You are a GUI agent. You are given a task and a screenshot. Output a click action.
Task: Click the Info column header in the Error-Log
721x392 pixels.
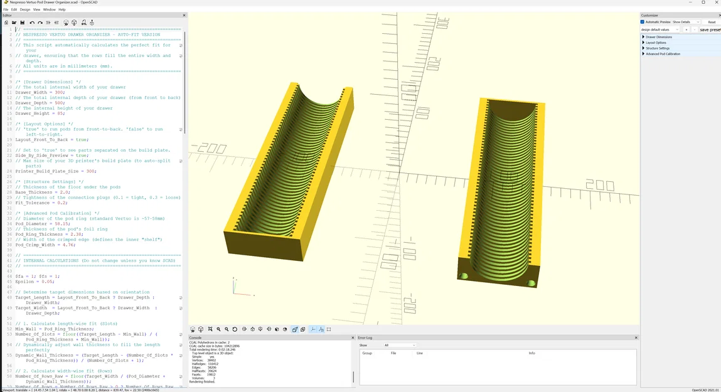pyautogui.click(x=531, y=353)
